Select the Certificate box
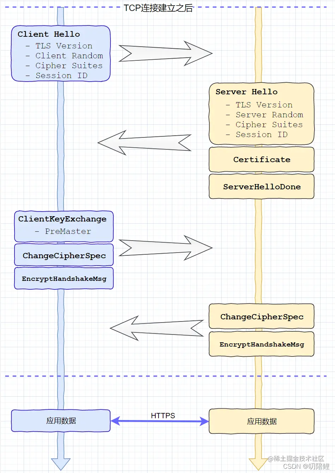 (x=262, y=160)
